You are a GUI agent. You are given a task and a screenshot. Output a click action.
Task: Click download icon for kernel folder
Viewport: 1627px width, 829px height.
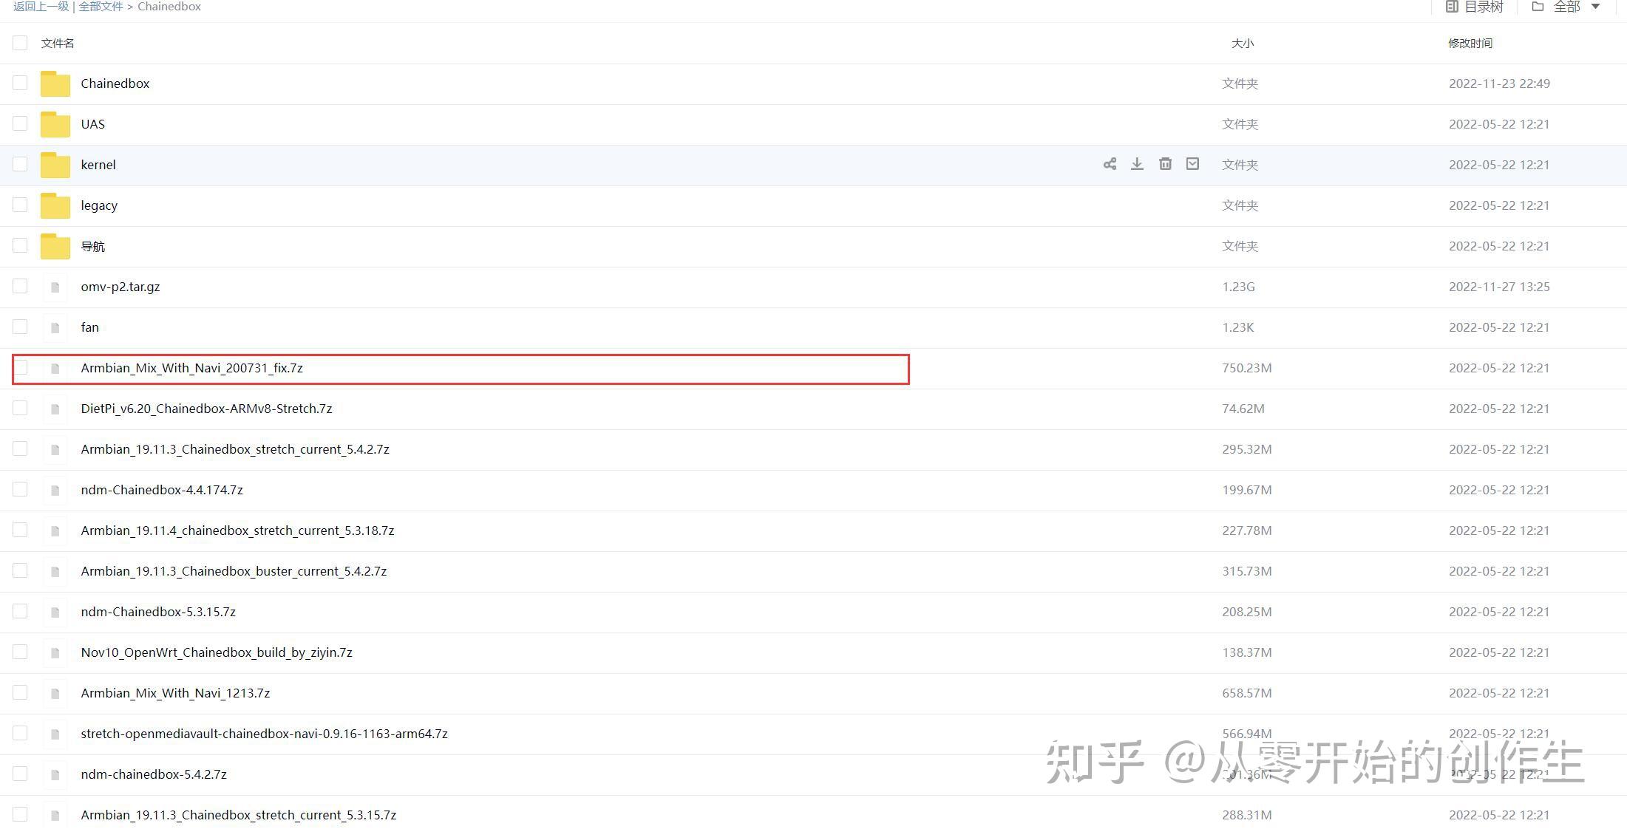[x=1137, y=164]
